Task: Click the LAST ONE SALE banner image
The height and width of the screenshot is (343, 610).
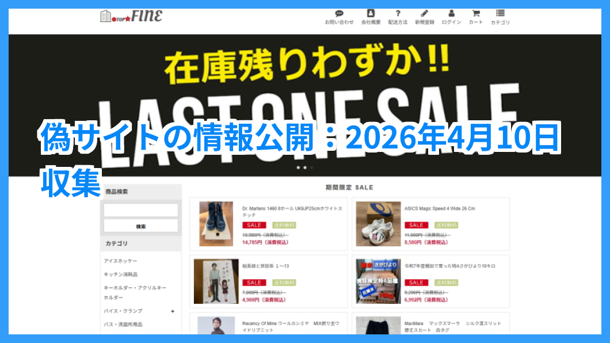Action: pos(305,104)
